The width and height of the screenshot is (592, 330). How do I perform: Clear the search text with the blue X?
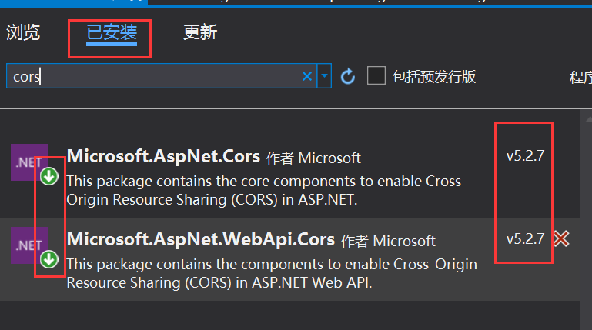[307, 76]
